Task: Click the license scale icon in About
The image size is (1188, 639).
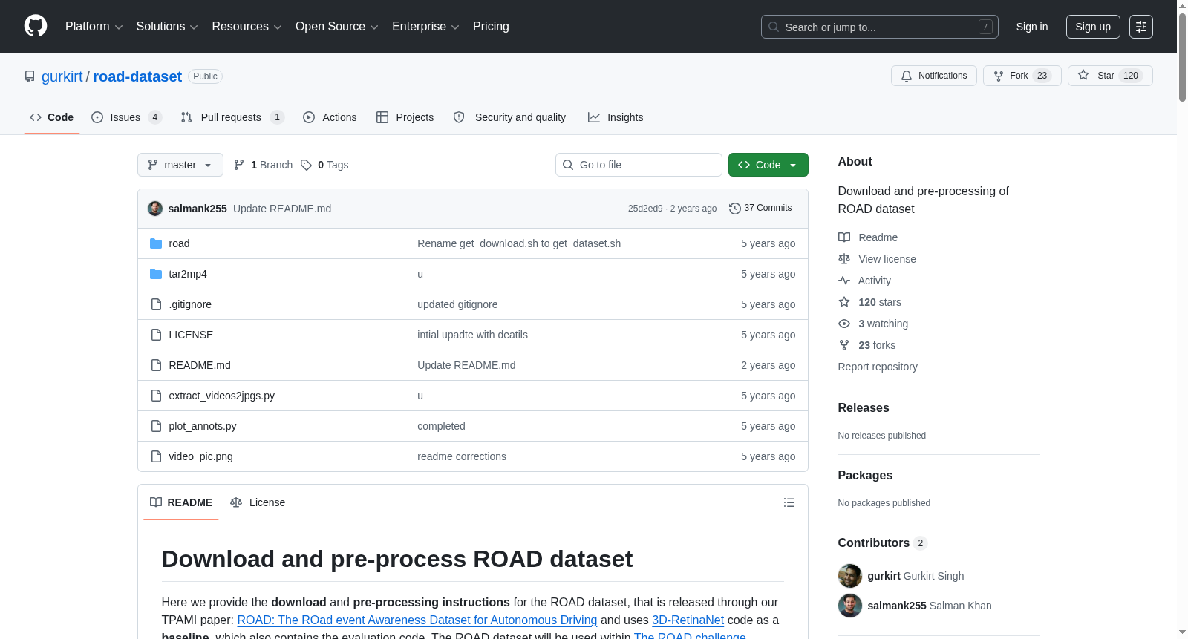Action: (x=844, y=259)
